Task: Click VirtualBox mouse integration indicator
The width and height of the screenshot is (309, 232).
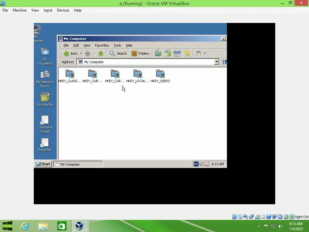Action: 286,217
